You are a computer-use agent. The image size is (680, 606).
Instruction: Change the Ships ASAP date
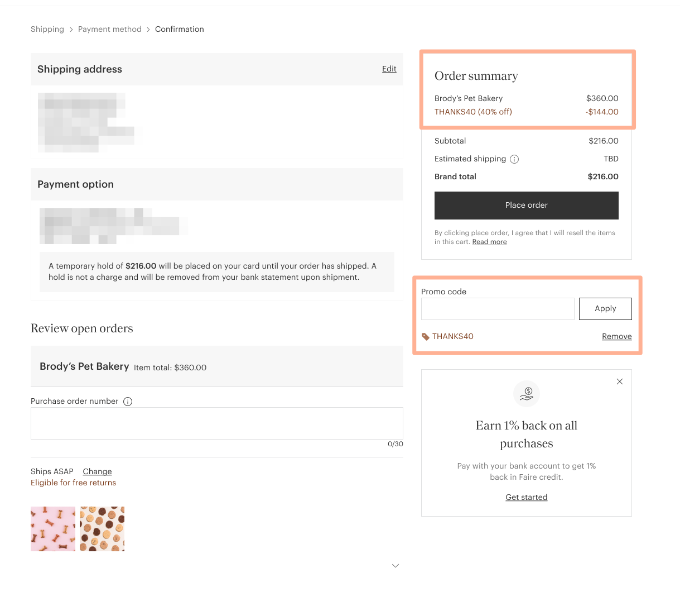click(x=97, y=471)
